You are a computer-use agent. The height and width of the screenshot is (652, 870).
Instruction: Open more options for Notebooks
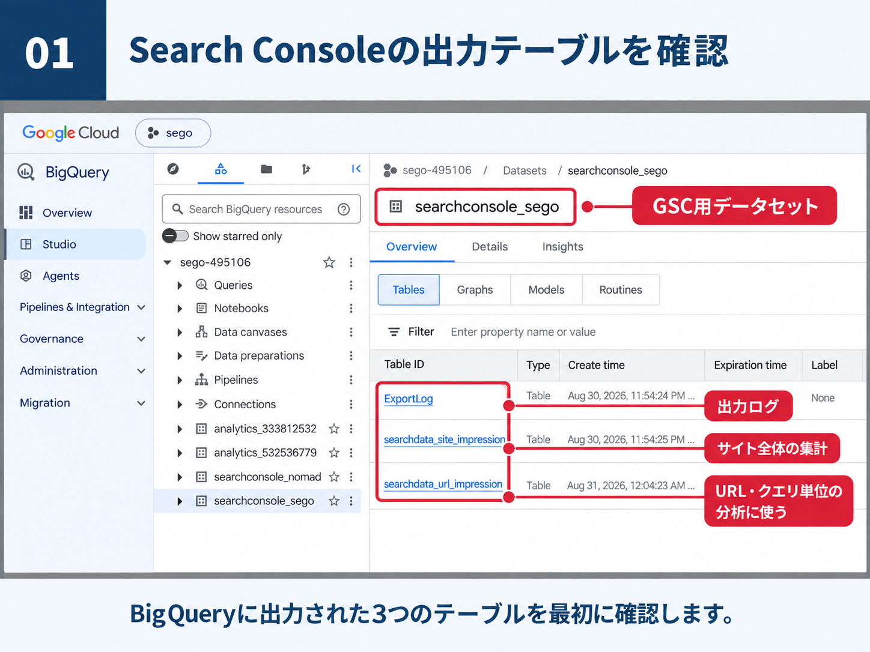[x=351, y=309]
